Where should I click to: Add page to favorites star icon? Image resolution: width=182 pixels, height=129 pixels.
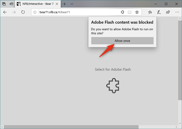(137, 12)
